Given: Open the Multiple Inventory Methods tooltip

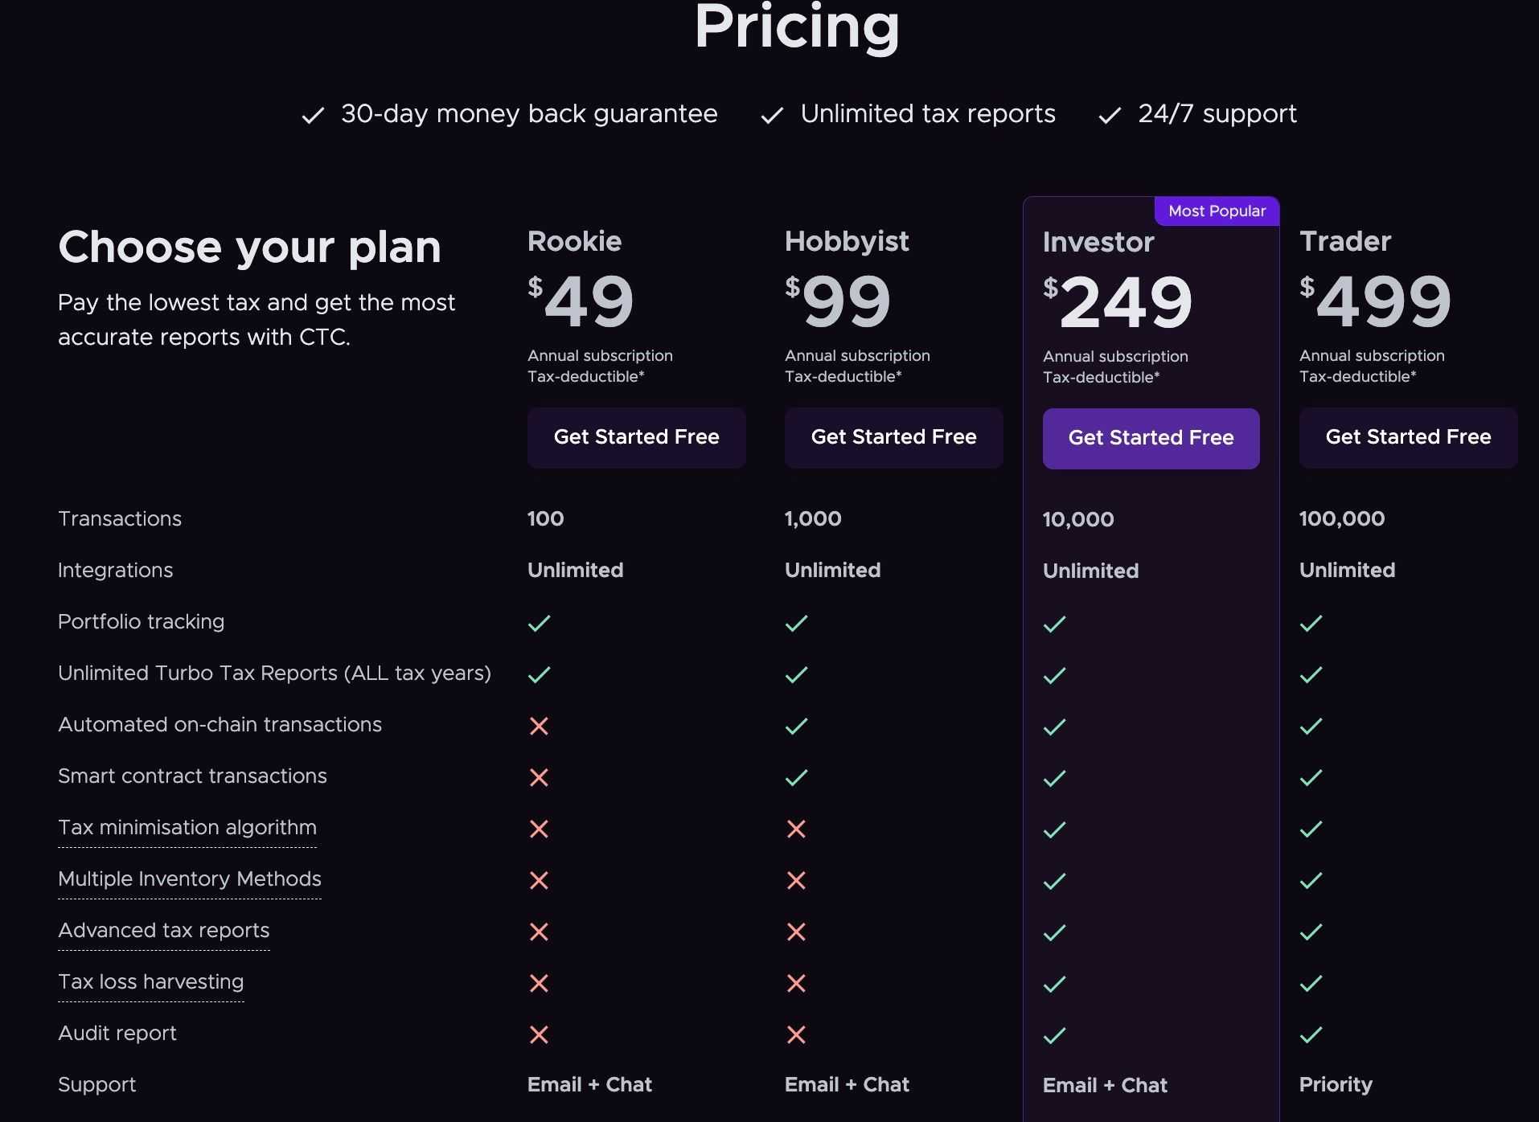Looking at the screenshot, I should (190, 879).
